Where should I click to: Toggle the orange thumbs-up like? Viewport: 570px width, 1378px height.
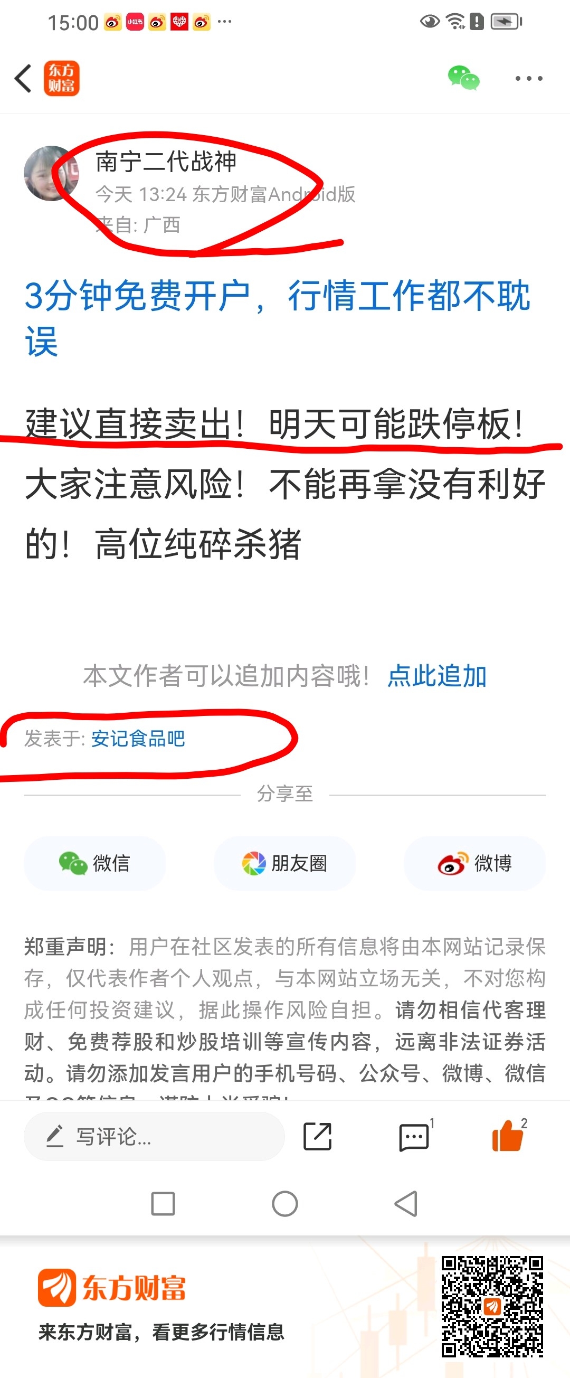(x=507, y=1135)
